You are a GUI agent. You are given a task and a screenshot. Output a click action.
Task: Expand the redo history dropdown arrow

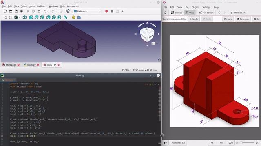[56, 11]
